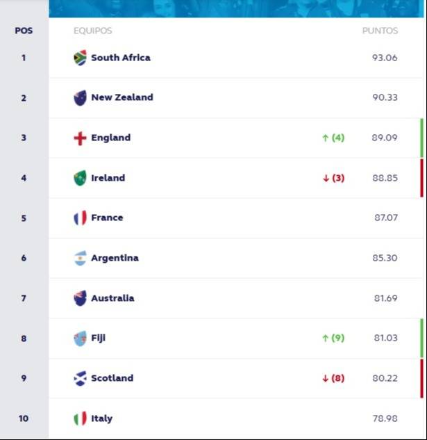Click the New Zealand flag icon
The image size is (427, 440).
(x=80, y=98)
